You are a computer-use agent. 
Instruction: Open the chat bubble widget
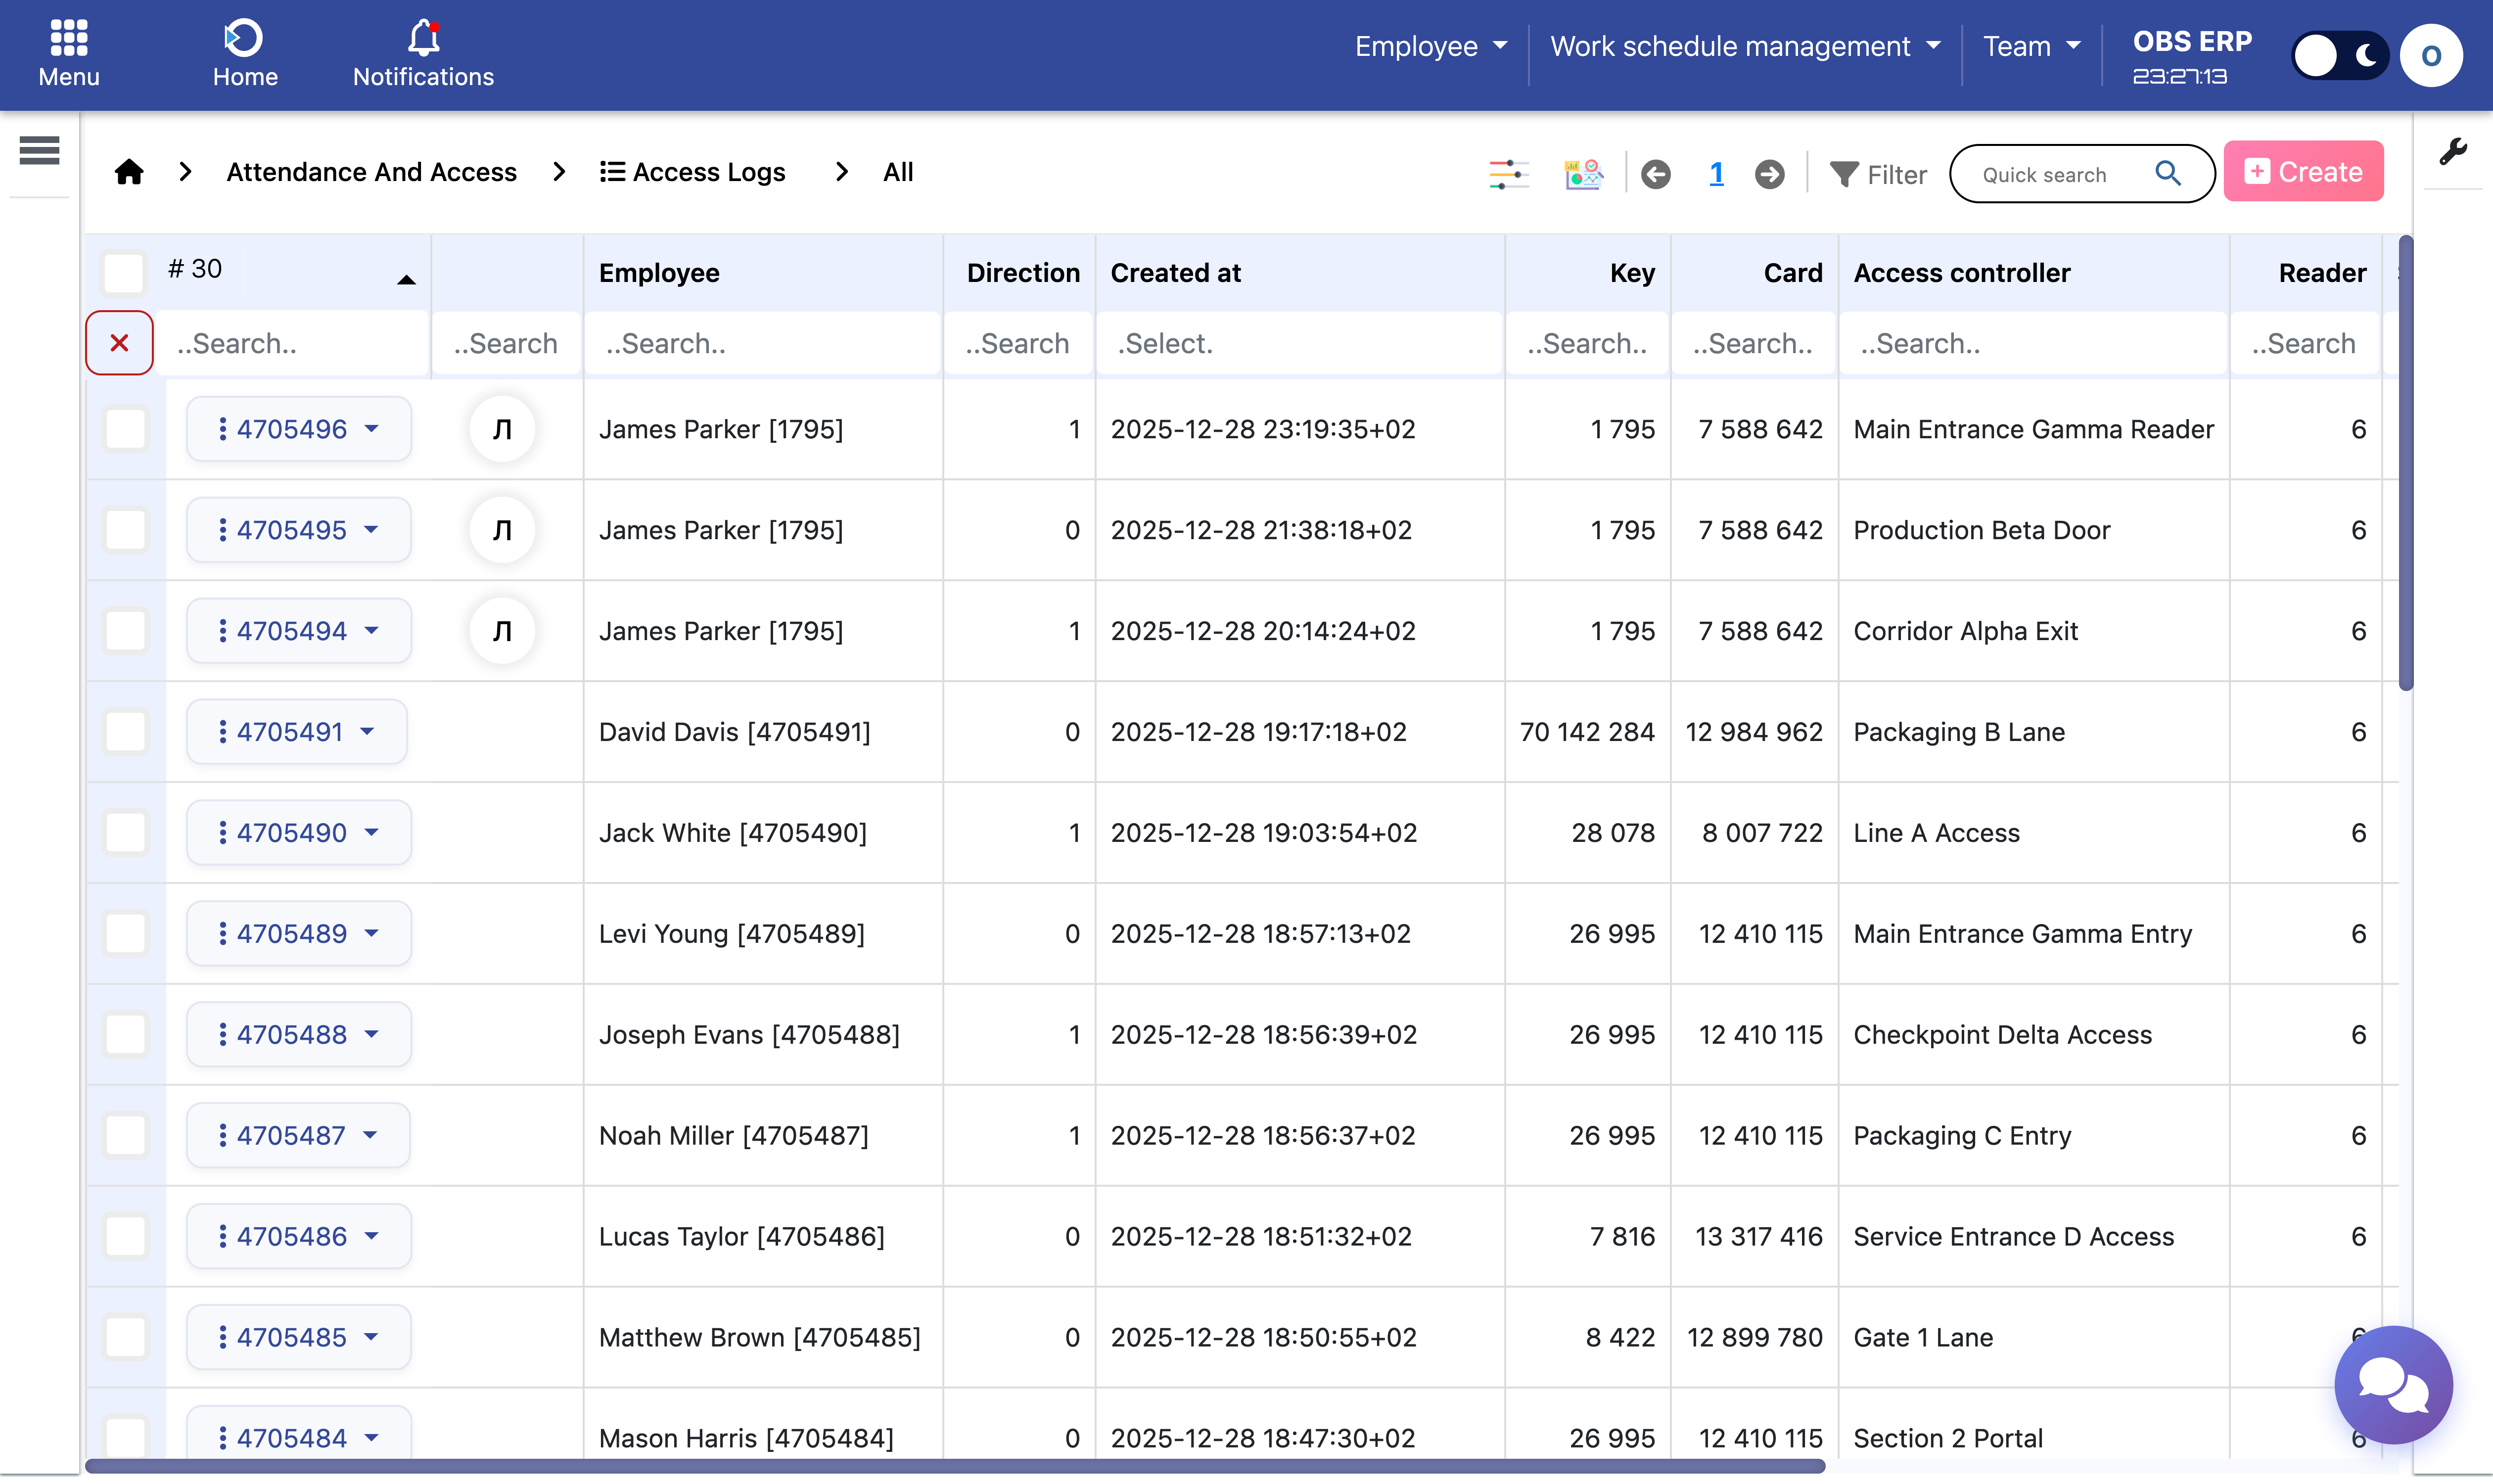pos(2393,1384)
